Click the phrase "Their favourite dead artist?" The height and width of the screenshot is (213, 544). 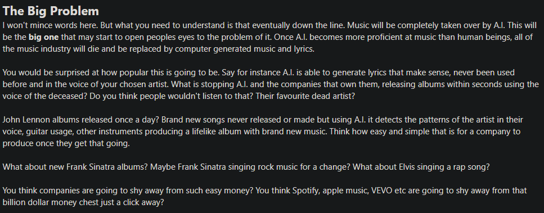coord(305,96)
